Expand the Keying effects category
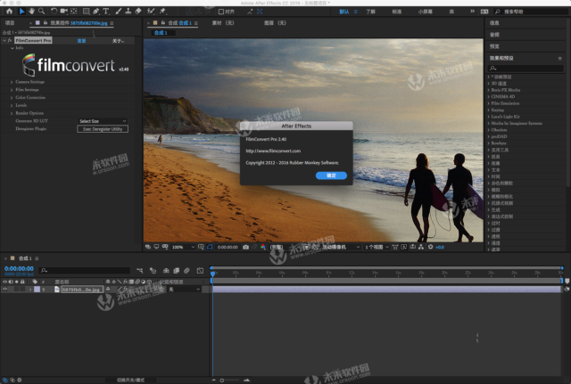This screenshot has width=571, height=384. (488, 110)
